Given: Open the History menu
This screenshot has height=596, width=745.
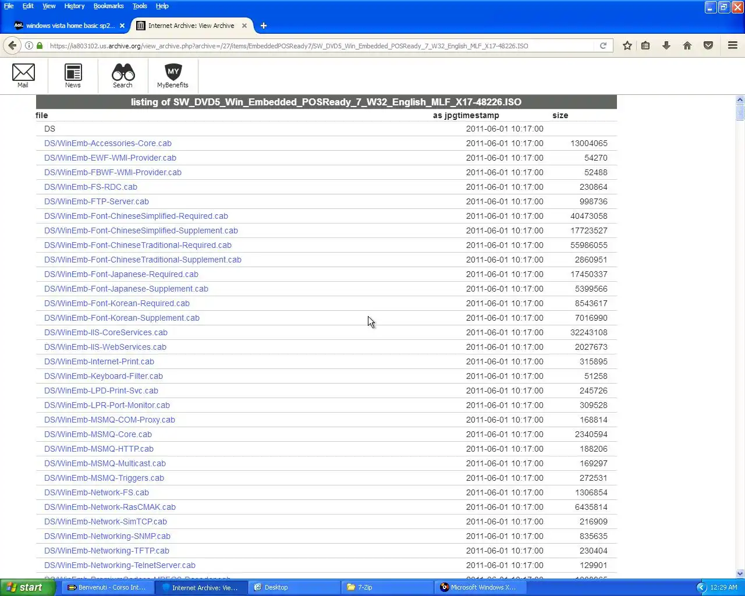Looking at the screenshot, I should pyautogui.click(x=74, y=6).
